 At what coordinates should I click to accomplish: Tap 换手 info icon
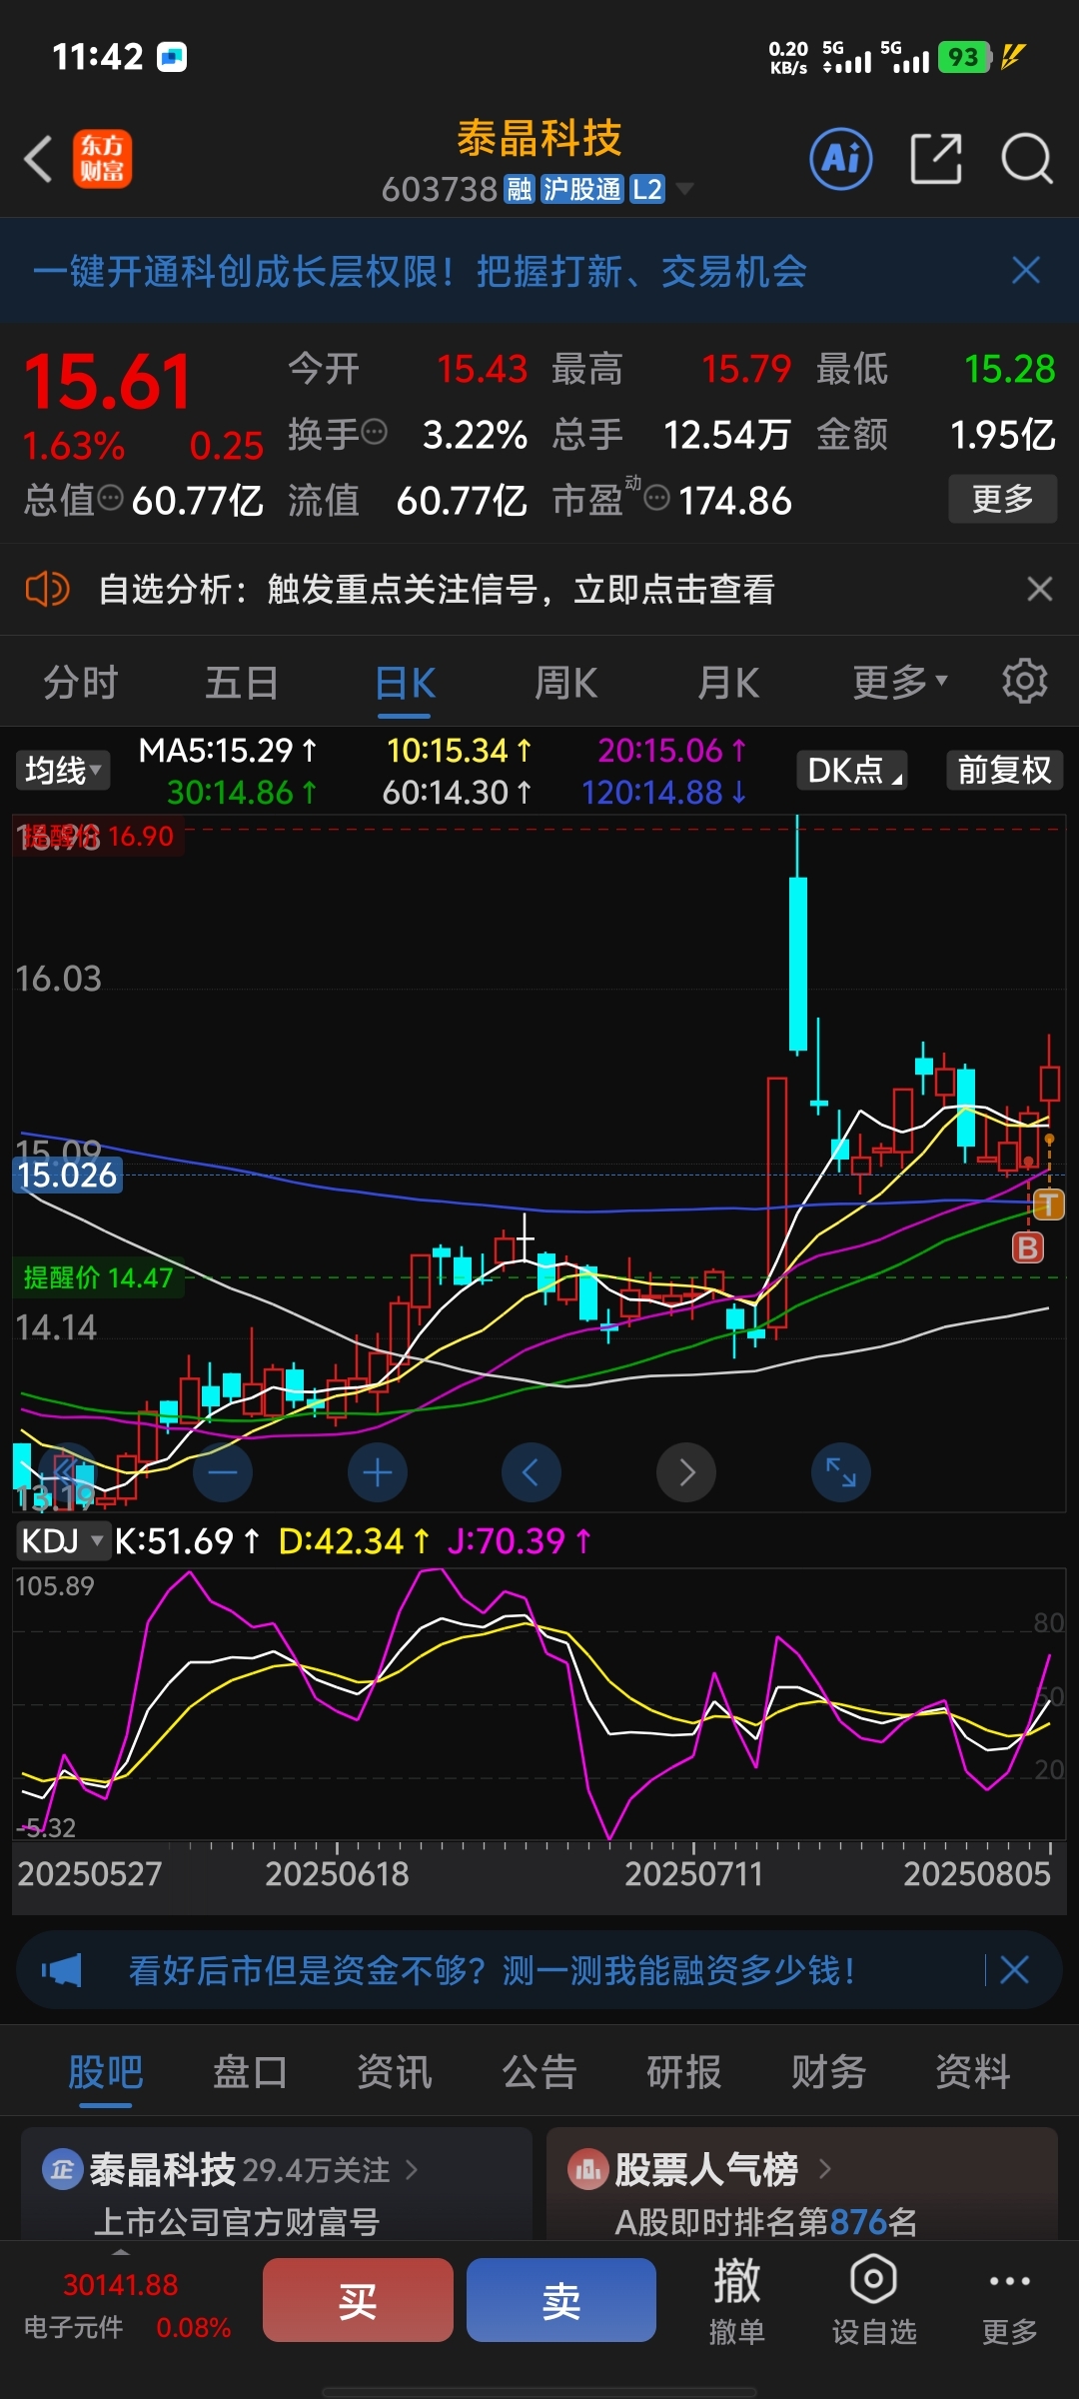coord(375,433)
